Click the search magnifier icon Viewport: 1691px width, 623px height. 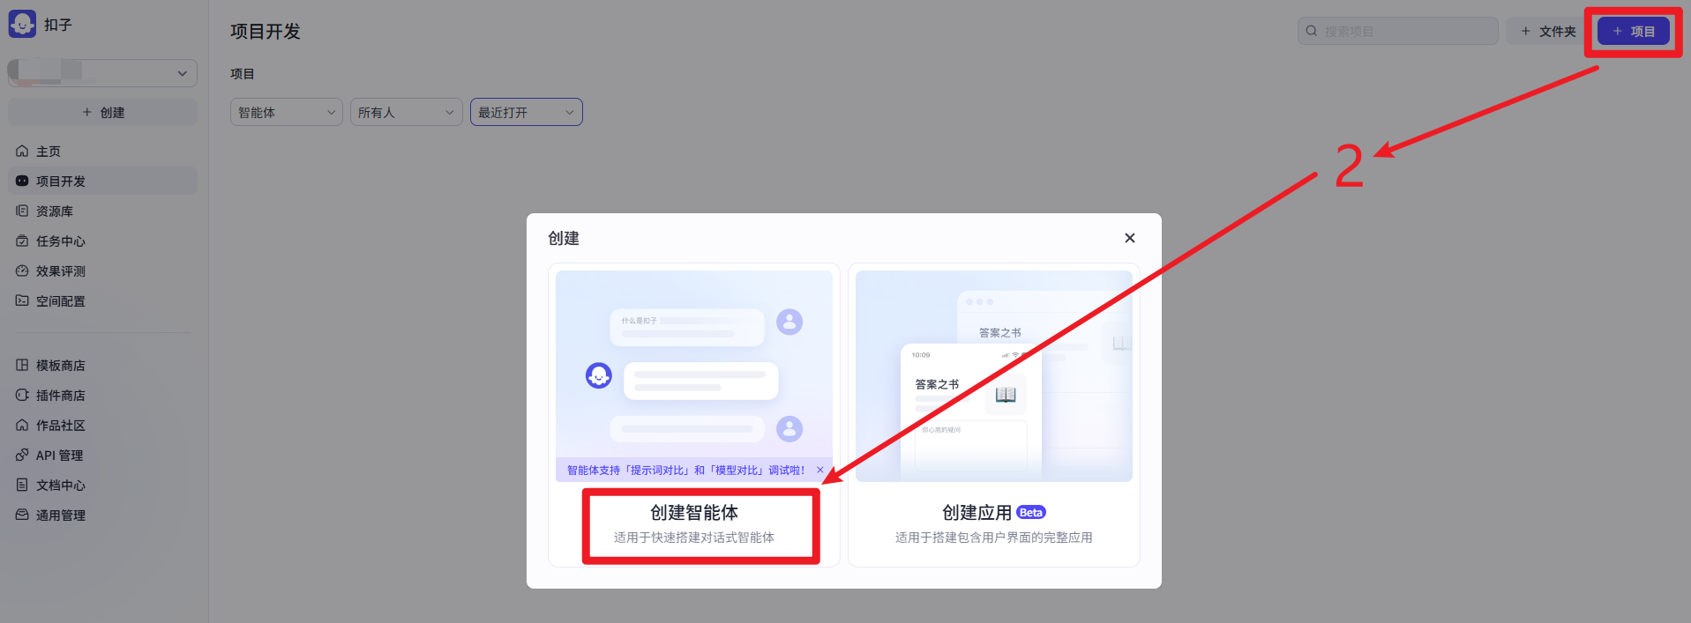[1312, 31]
